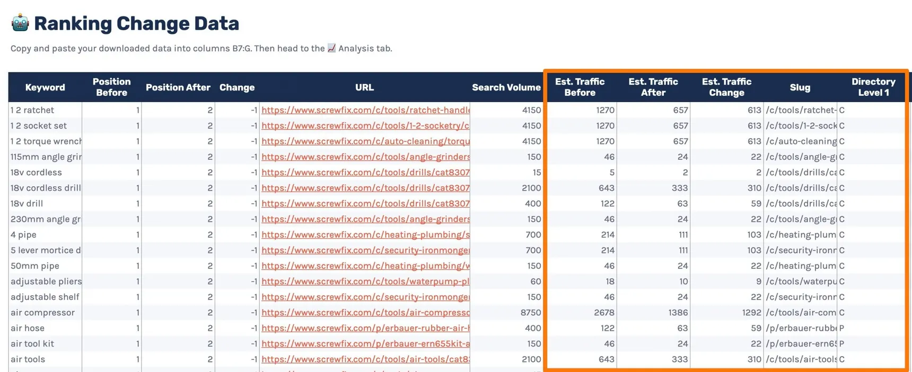Select the Slug column header

(800, 87)
